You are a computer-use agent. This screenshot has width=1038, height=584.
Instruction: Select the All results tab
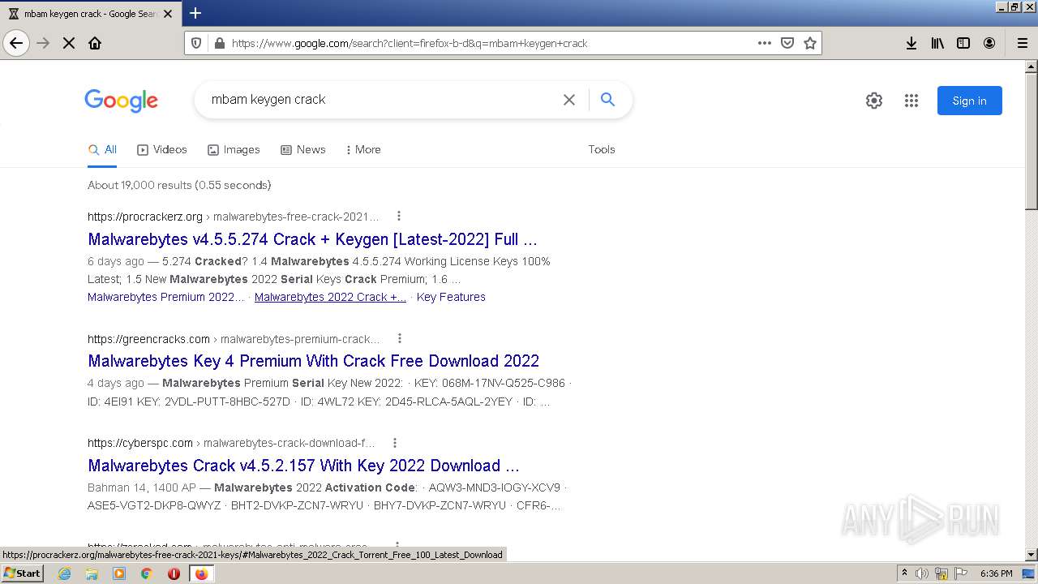click(x=102, y=150)
